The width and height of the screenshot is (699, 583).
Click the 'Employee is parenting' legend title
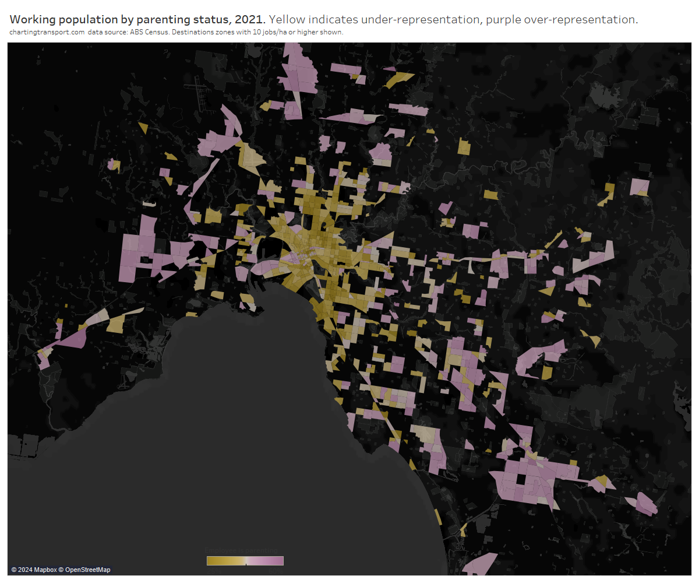coord(241,550)
